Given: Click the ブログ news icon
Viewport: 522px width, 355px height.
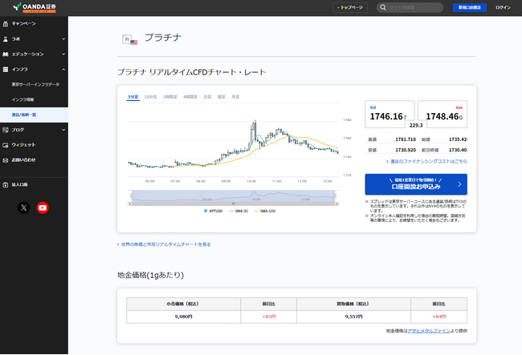Looking at the screenshot, I should 6,130.
